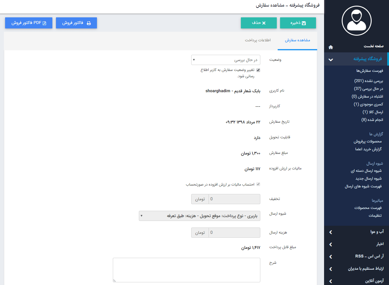The height and width of the screenshot is (285, 389).
Task: Click inside the تخفیف discount field
Action: 233,199
